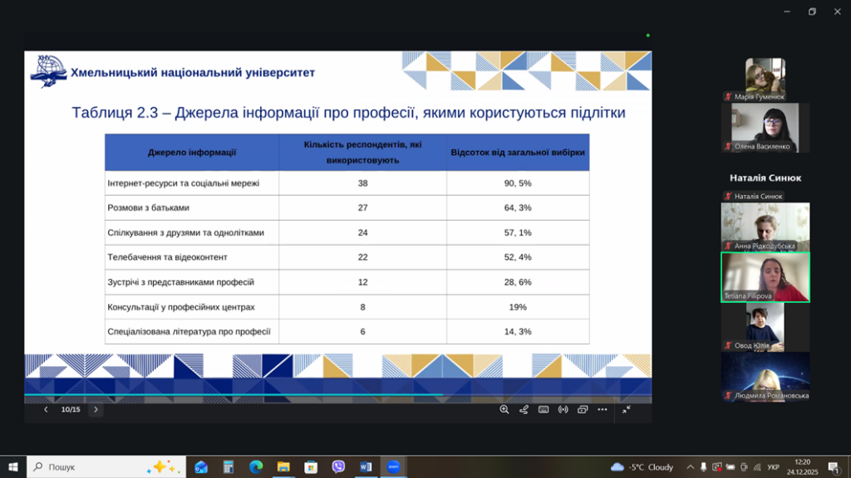Screen dimensions: 851x478
Task: Select Олена Василенко's video tile
Action: pyautogui.click(x=765, y=127)
